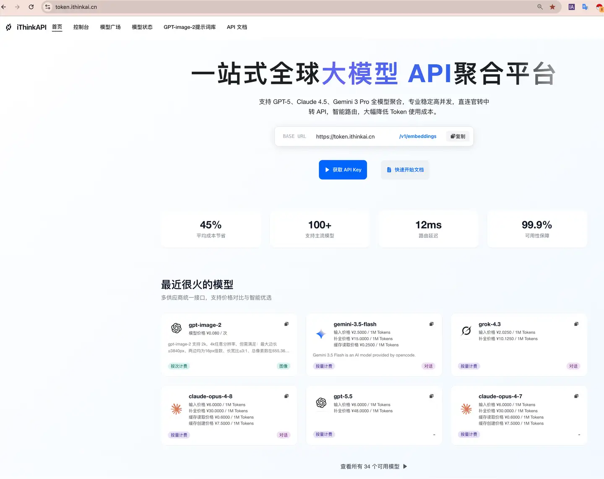
Task: Click the 12ms 路由延迟 stat card
Action: click(x=428, y=229)
